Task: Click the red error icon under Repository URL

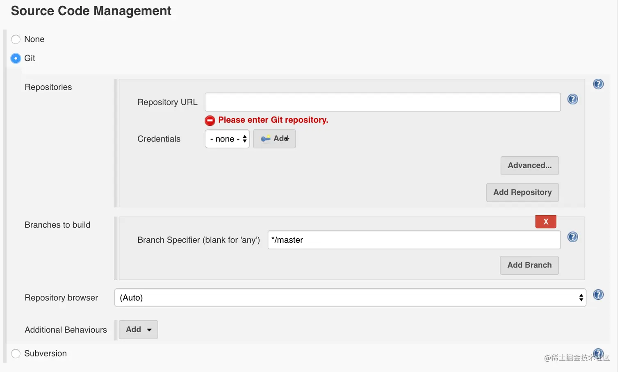Action: coord(210,120)
